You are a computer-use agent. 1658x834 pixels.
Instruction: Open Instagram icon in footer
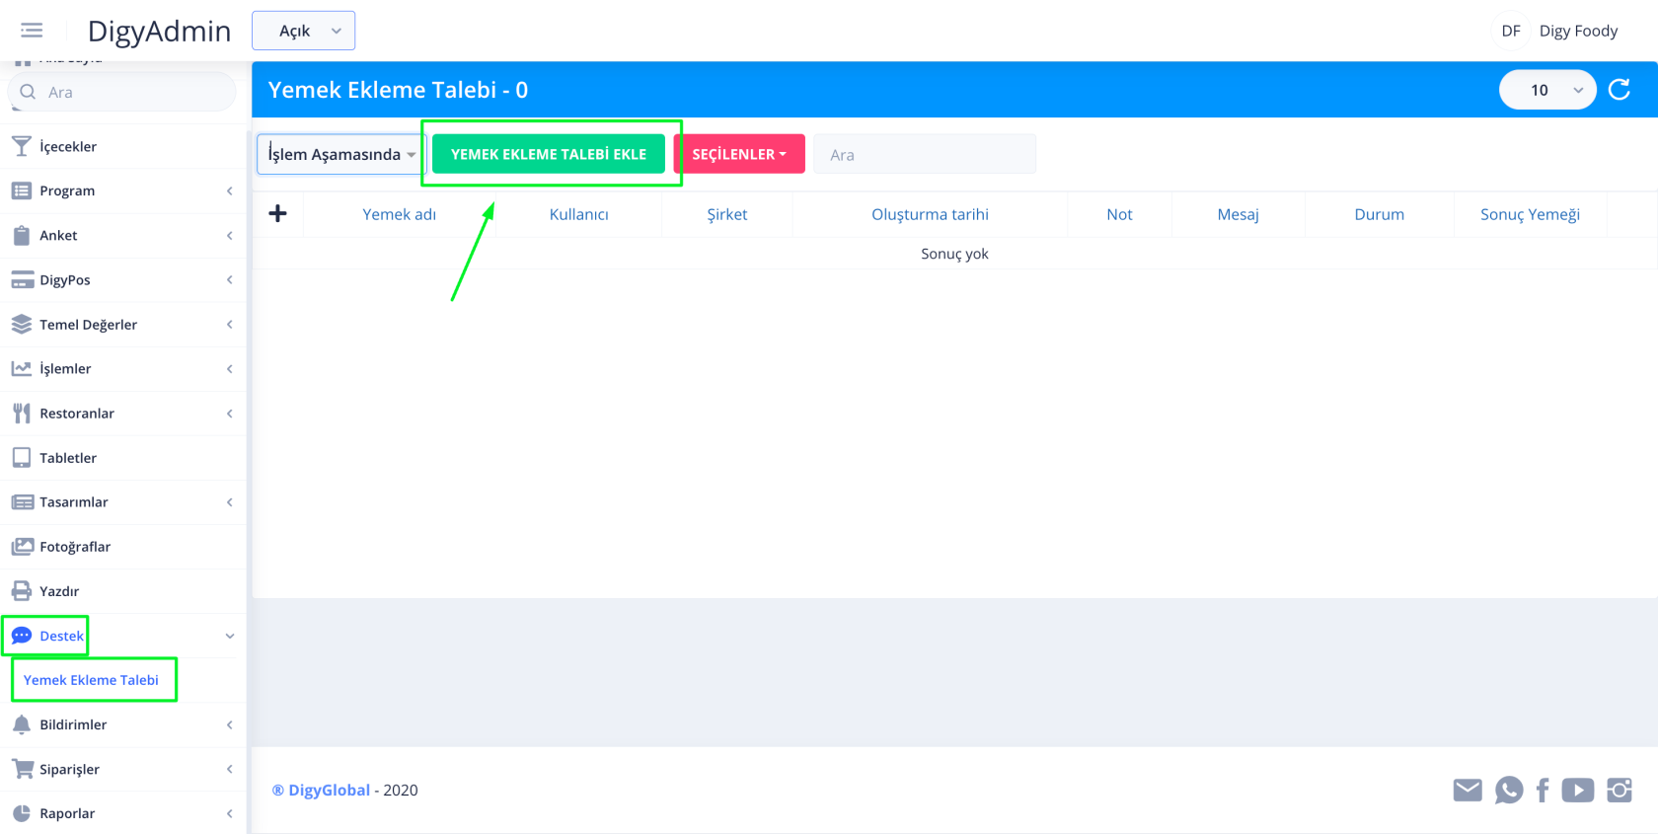(1620, 790)
